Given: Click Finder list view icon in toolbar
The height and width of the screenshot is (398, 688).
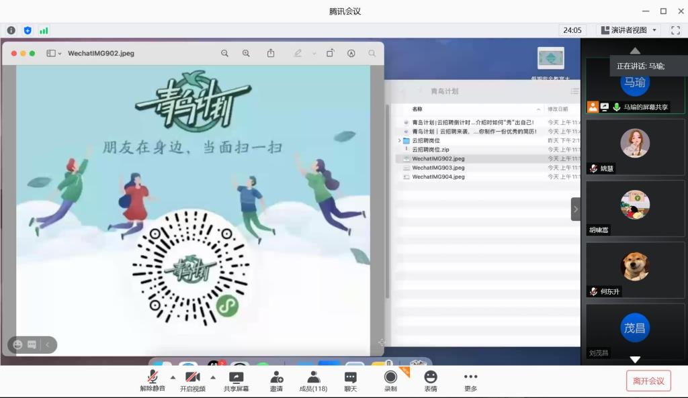Looking at the screenshot, I should click(574, 91).
